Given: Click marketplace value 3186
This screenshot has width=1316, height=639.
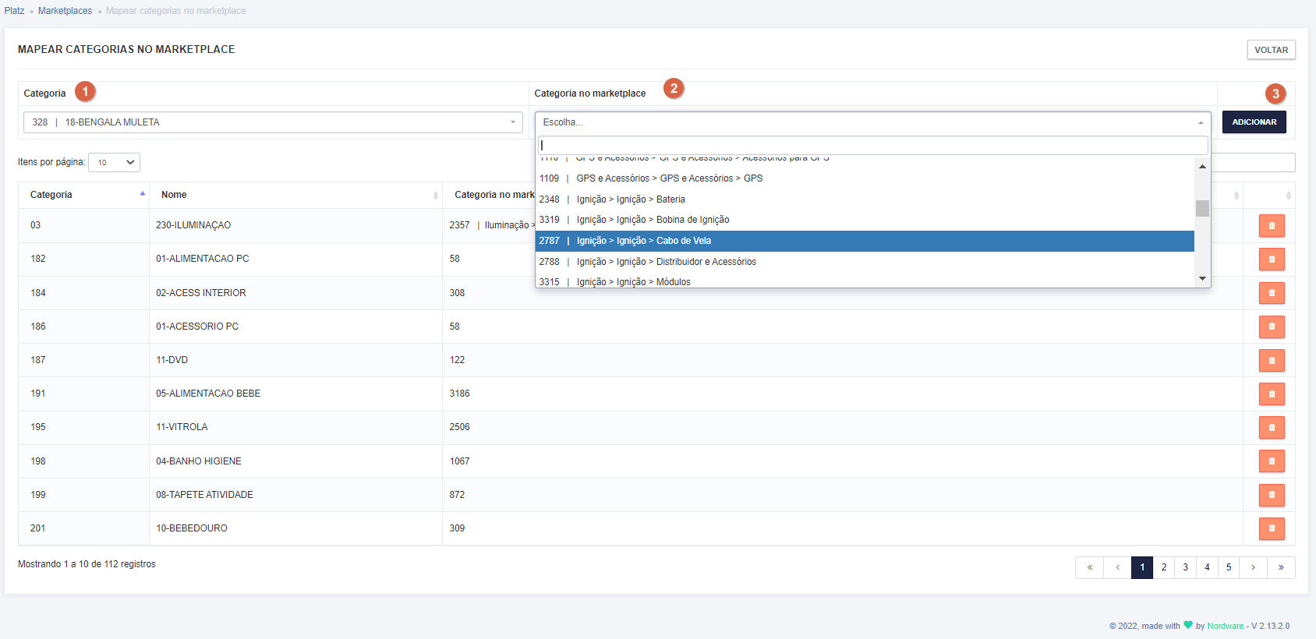Looking at the screenshot, I should (460, 394).
